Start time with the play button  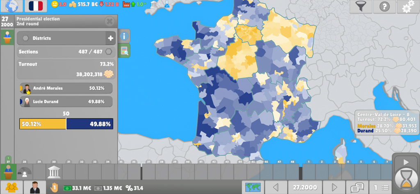[406, 162]
